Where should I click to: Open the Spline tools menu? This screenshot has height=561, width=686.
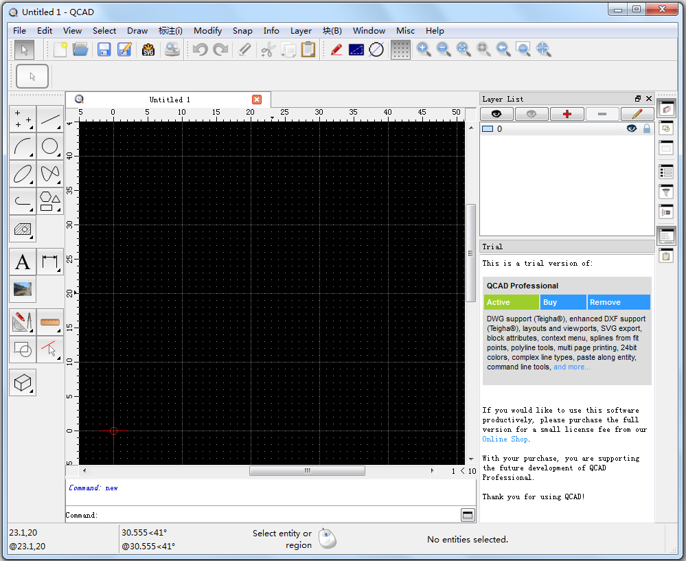(x=50, y=174)
